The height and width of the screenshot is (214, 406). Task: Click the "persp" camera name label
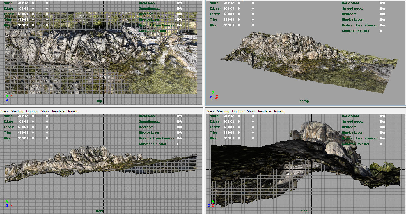click(x=304, y=101)
